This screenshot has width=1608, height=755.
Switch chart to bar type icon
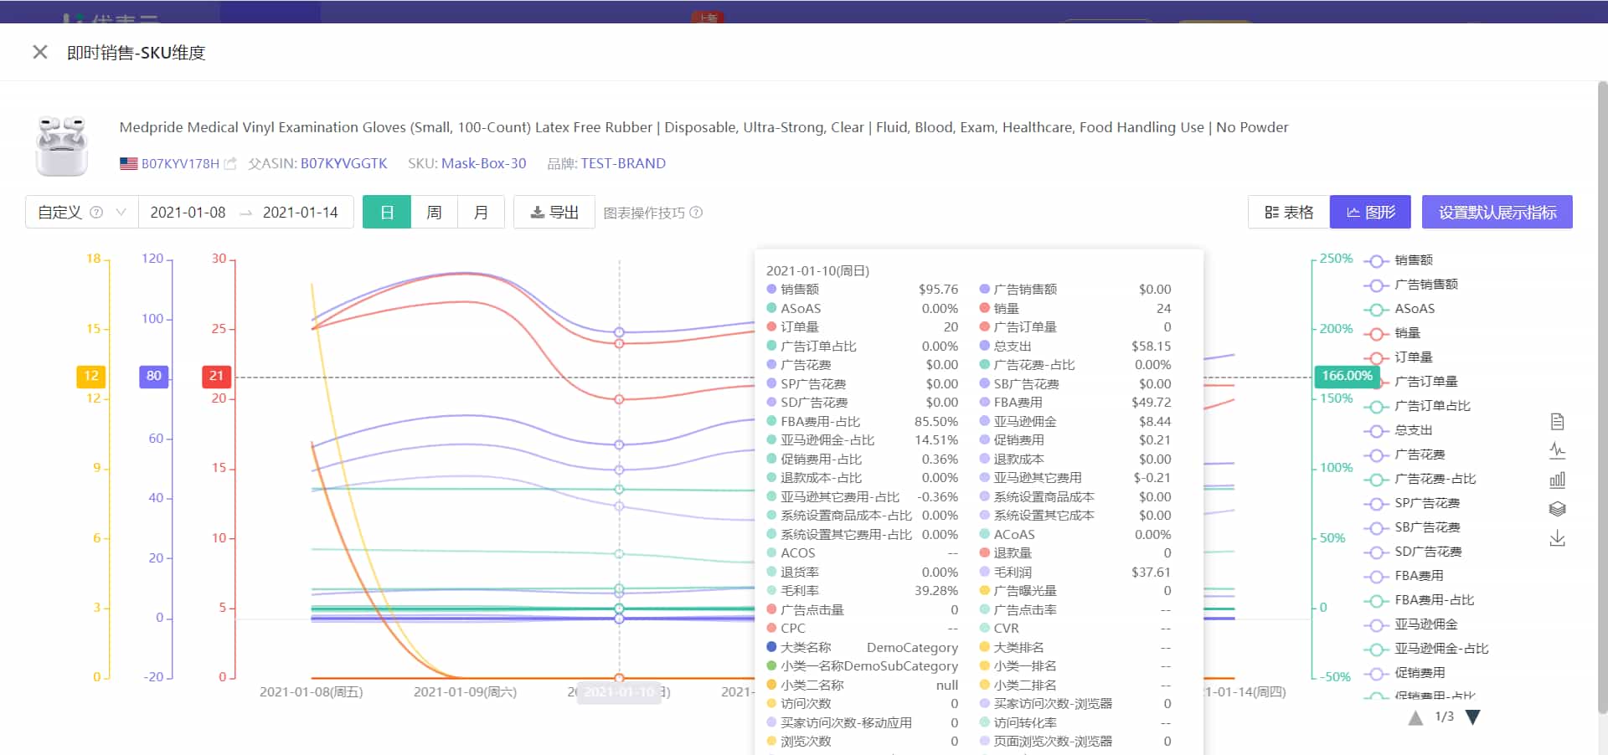pyautogui.click(x=1557, y=480)
